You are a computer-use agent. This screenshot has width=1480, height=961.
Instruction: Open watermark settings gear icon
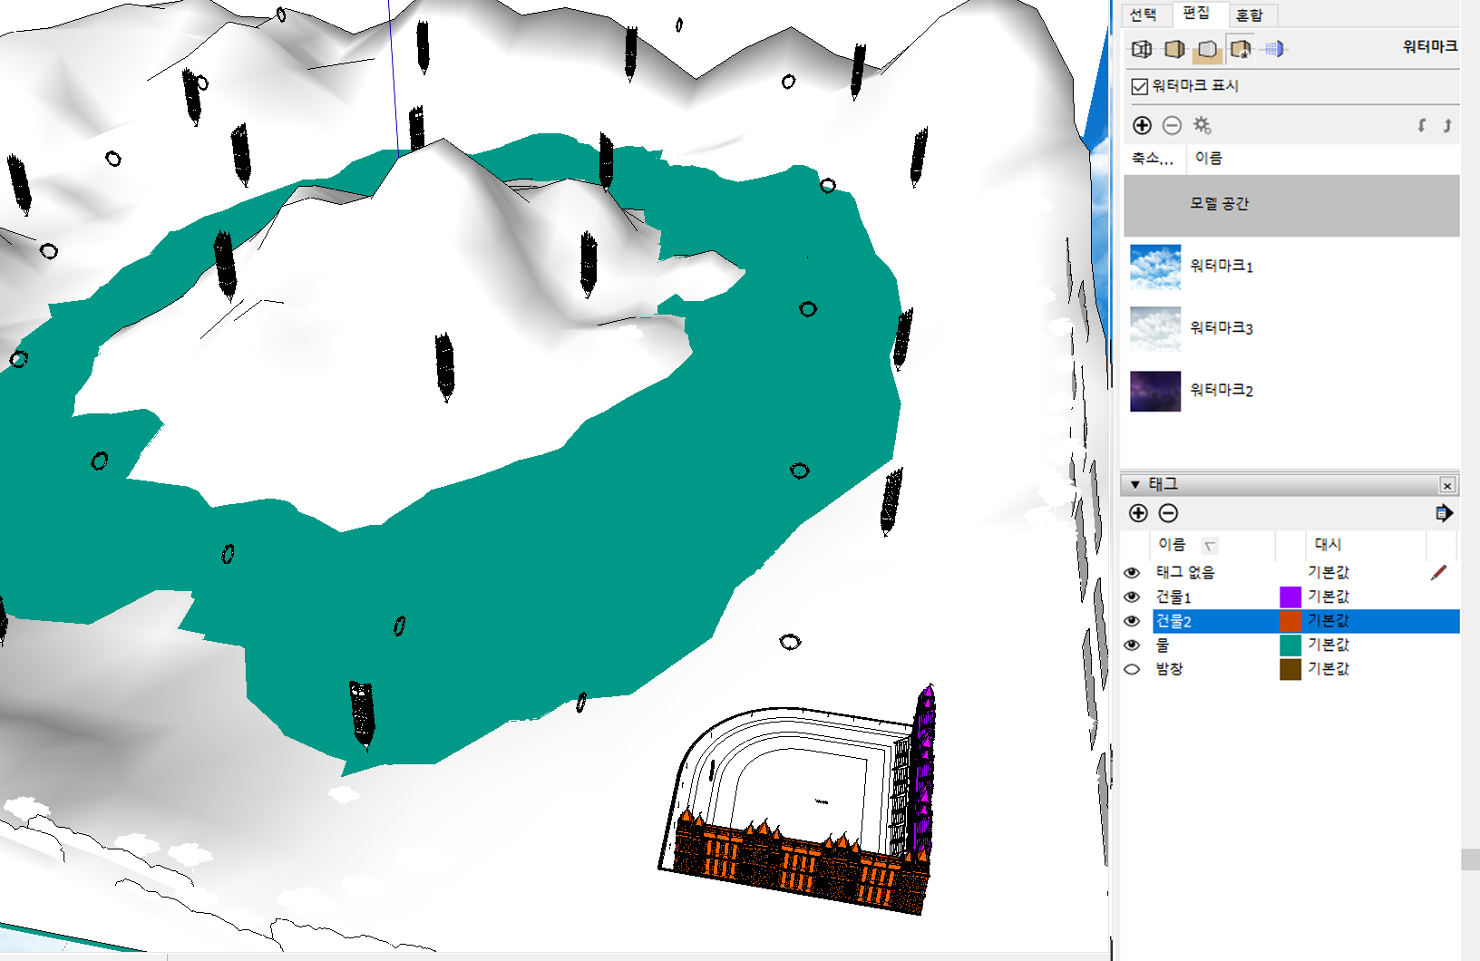click(x=1202, y=125)
